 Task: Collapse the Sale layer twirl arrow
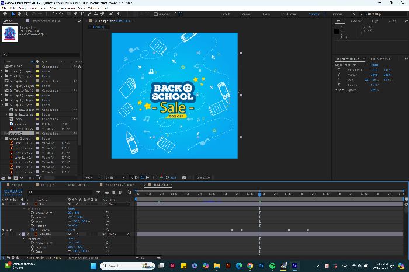[20, 204]
